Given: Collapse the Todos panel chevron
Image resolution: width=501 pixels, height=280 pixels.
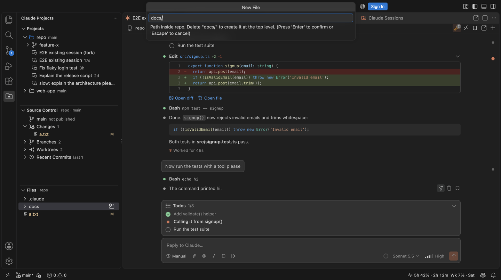Looking at the screenshot, I should click(454, 206).
